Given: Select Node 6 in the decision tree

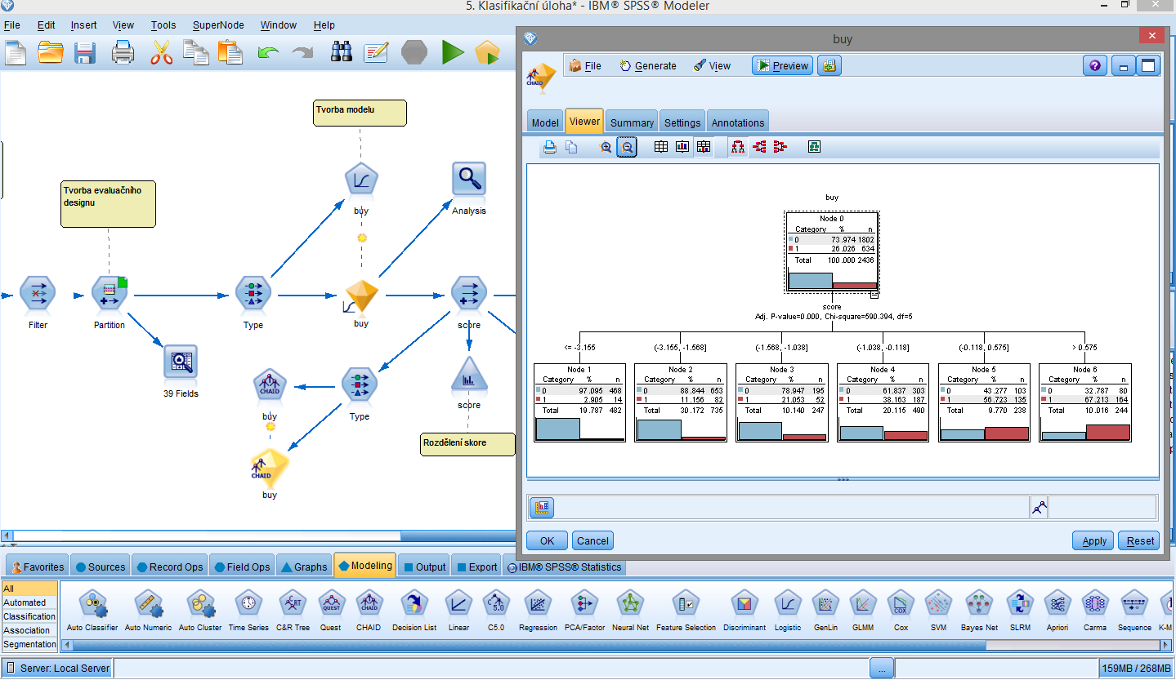Looking at the screenshot, I should point(1084,403).
